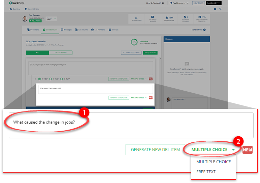This screenshot has width=260, height=183.
Task: Open settings with the gear icon
Action: pos(215,9)
